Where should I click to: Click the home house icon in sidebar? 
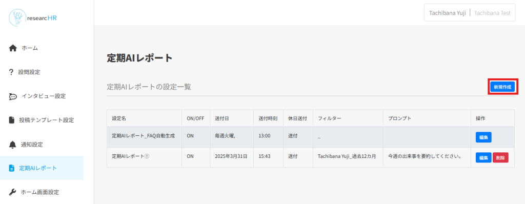[x=13, y=48]
